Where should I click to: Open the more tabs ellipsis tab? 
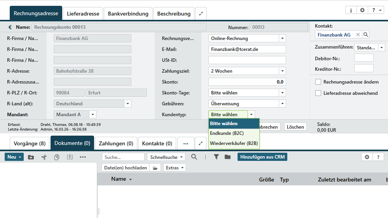click(x=186, y=143)
